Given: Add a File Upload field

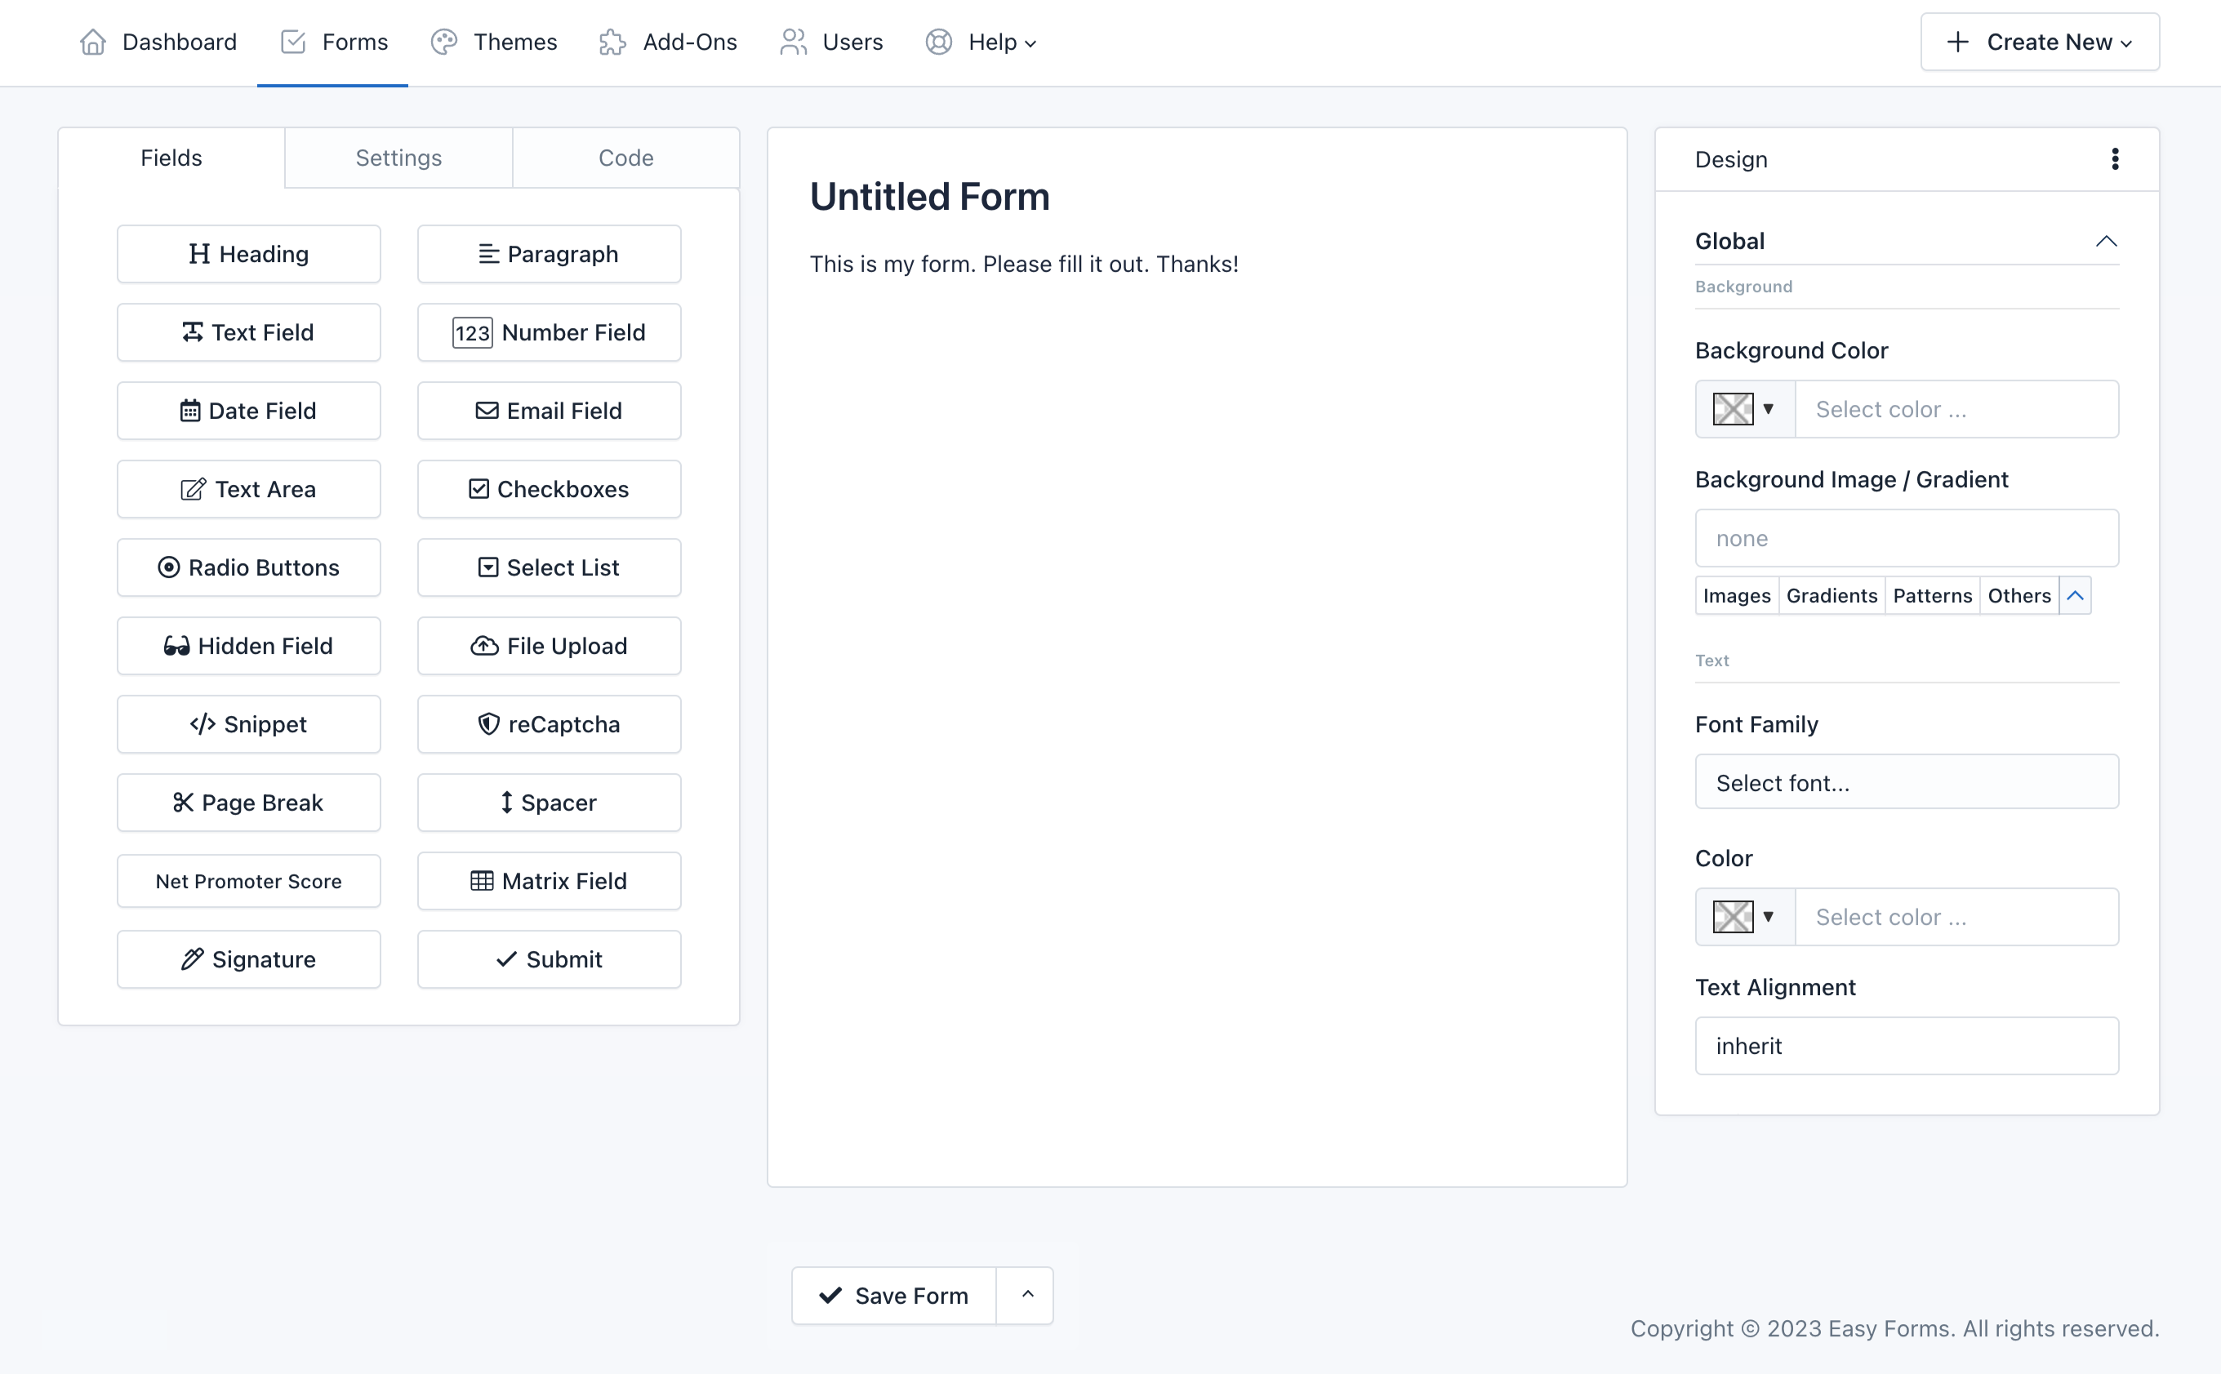Looking at the screenshot, I should pyautogui.click(x=549, y=645).
